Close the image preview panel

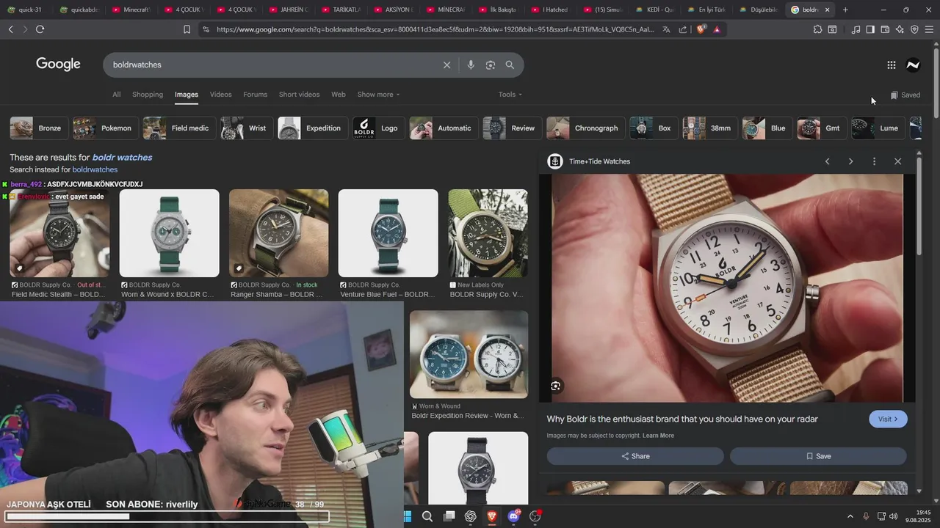[x=897, y=161]
